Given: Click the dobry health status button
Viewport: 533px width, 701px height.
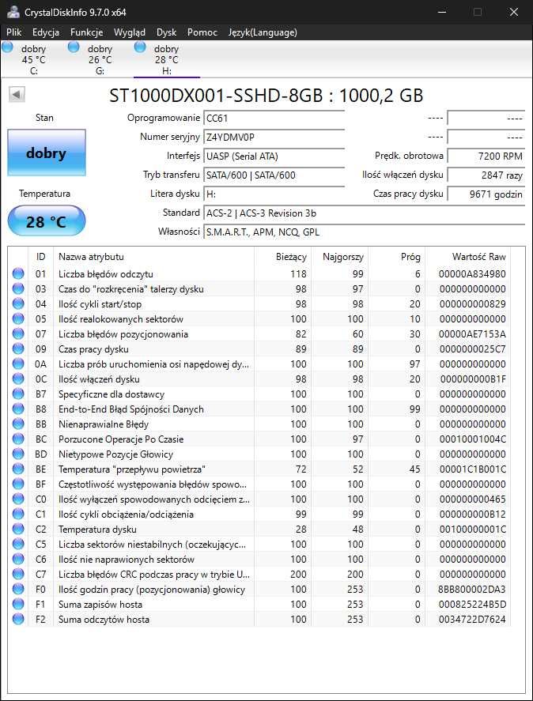Looking at the screenshot, I should [x=46, y=153].
